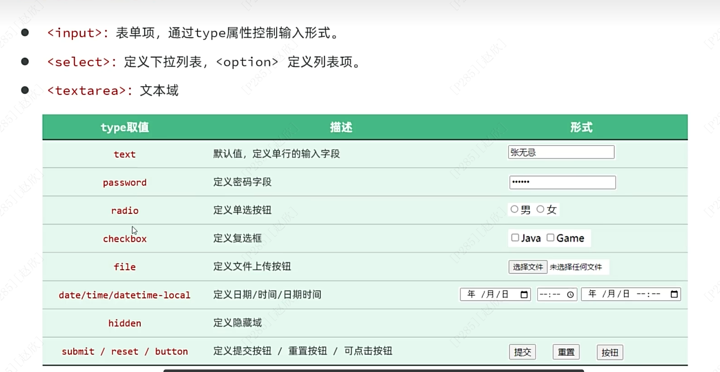Click the 未选择任何文件 label
The height and width of the screenshot is (372, 720).
pyautogui.click(x=576, y=267)
